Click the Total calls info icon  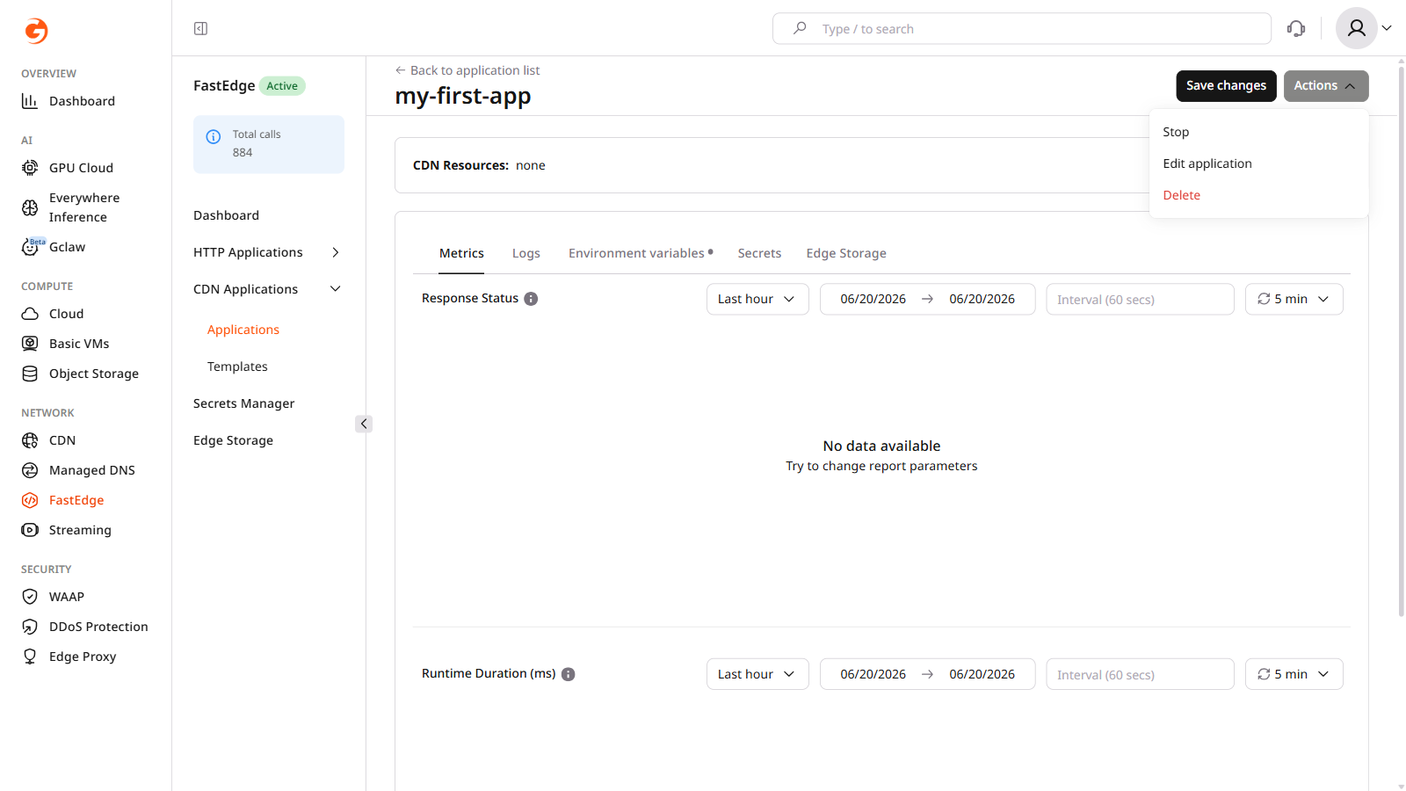point(214,136)
